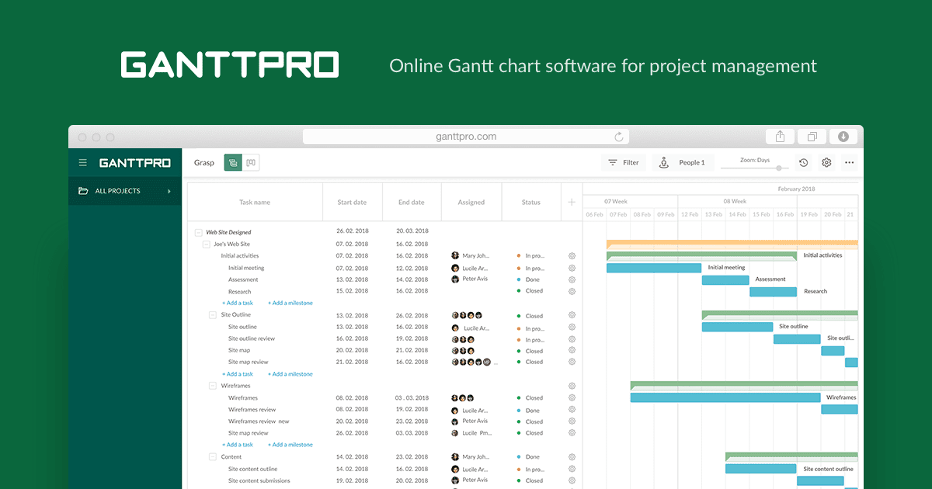Click 'Add a task' under Research
This screenshot has height=489, width=932.
coord(238,303)
